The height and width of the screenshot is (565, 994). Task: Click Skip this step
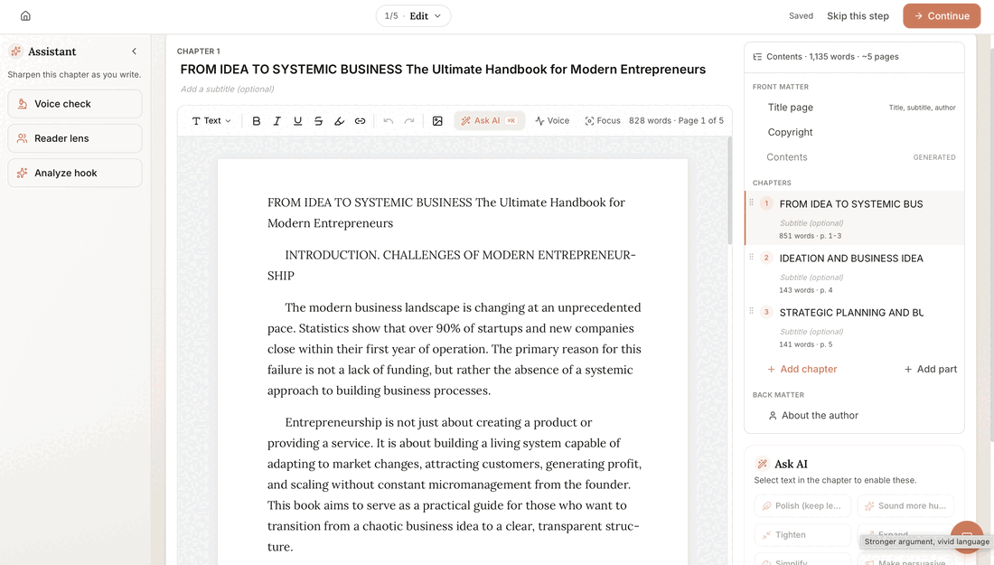[858, 16]
